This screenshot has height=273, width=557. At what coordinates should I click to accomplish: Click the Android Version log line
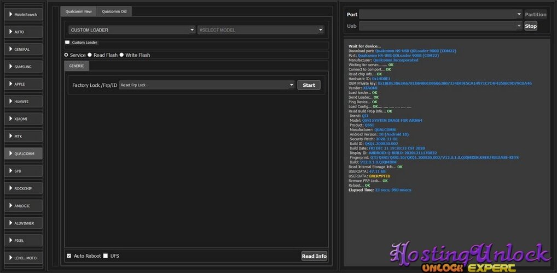pos(379,134)
